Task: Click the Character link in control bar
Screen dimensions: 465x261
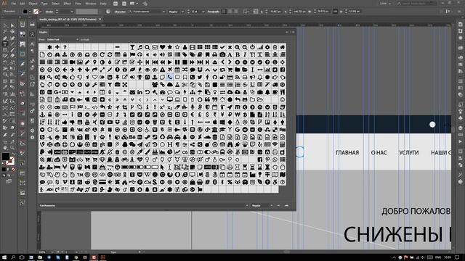Action: click(120, 12)
